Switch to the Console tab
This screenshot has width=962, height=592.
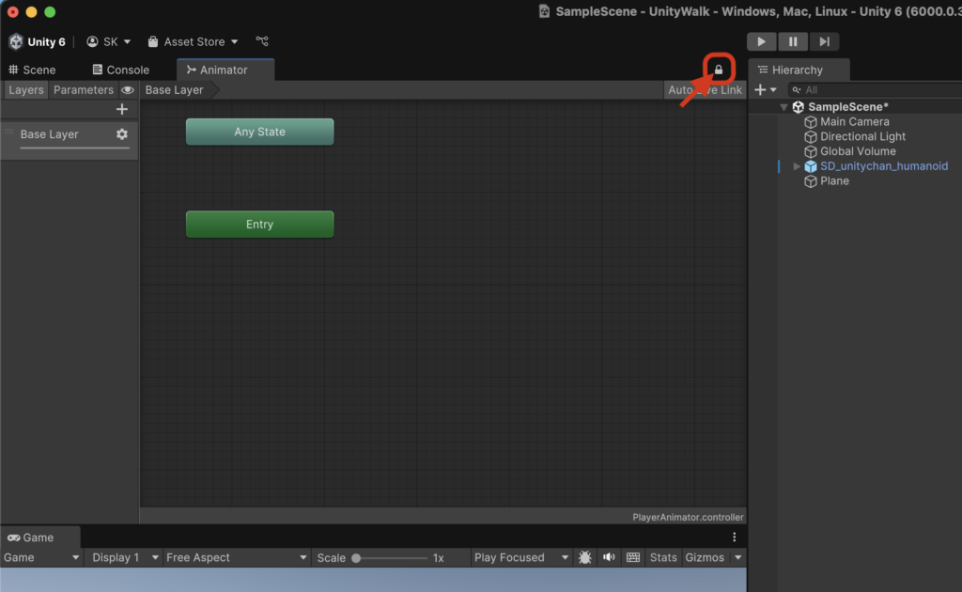coord(121,70)
